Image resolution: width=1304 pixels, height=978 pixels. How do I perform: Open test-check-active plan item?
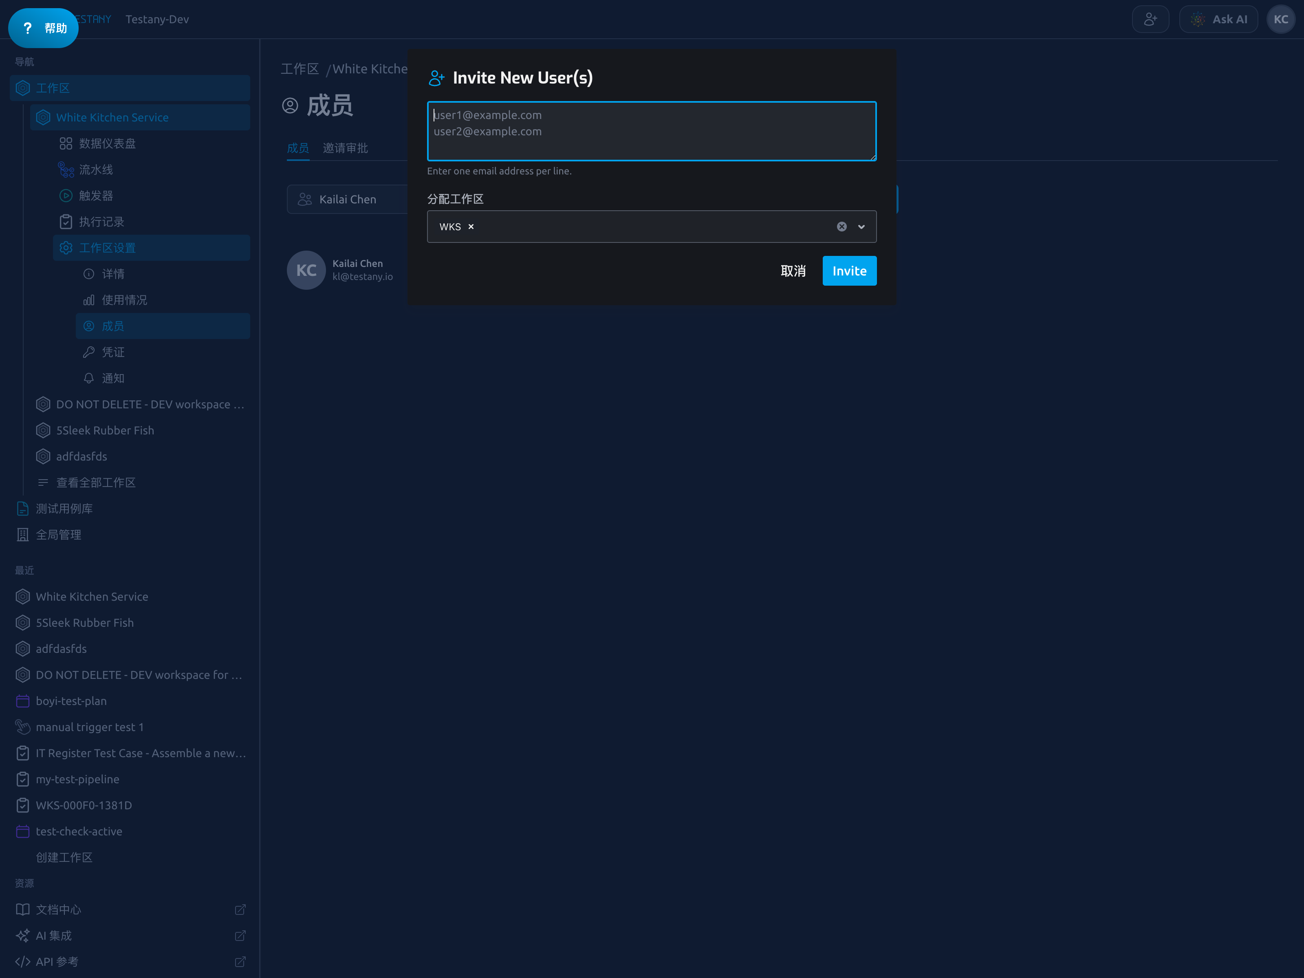click(130, 831)
